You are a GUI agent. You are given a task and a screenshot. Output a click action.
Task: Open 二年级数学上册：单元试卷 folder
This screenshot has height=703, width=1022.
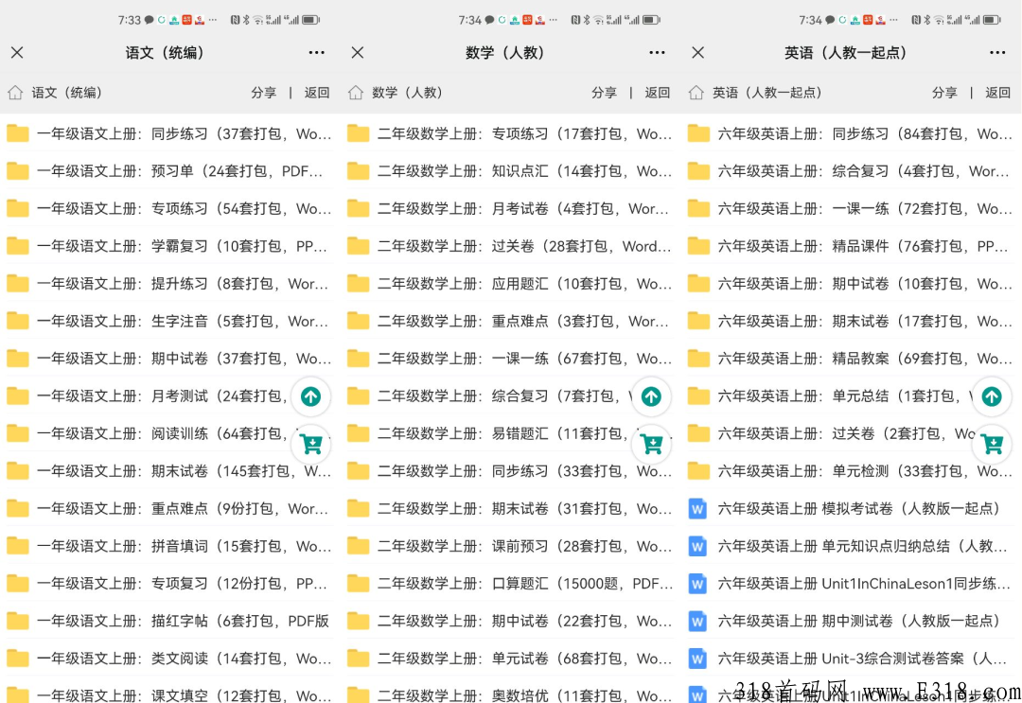[510, 659]
